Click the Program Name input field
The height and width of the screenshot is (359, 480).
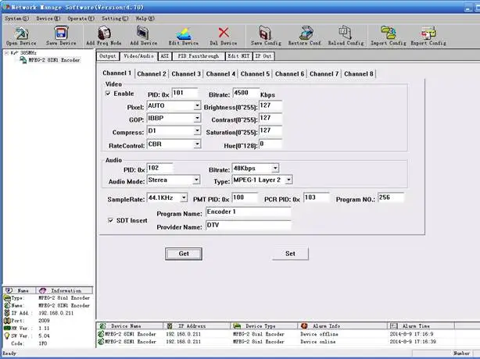247,212
